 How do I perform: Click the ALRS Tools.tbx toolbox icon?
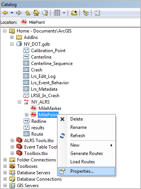19,140
